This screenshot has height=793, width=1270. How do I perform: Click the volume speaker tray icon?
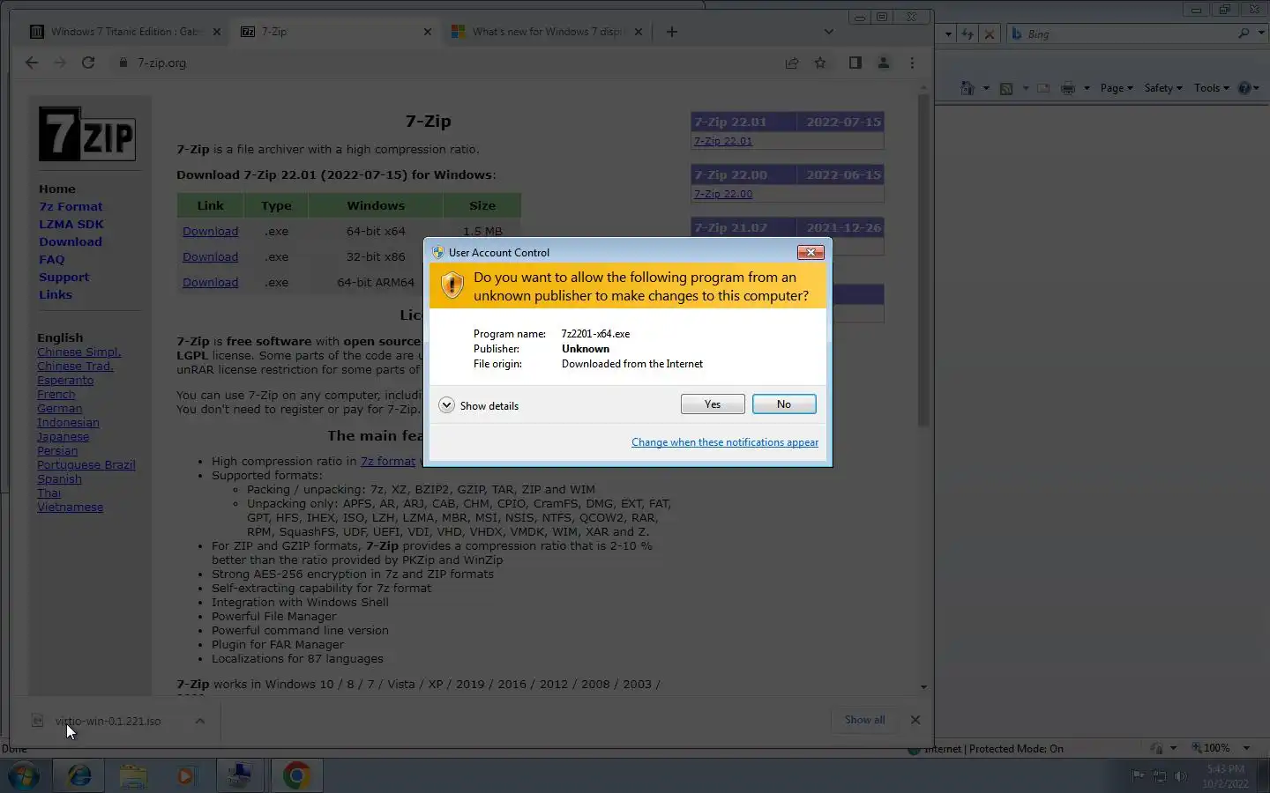click(1181, 776)
